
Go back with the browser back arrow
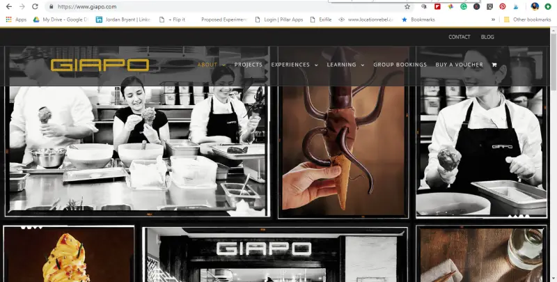(9, 6)
